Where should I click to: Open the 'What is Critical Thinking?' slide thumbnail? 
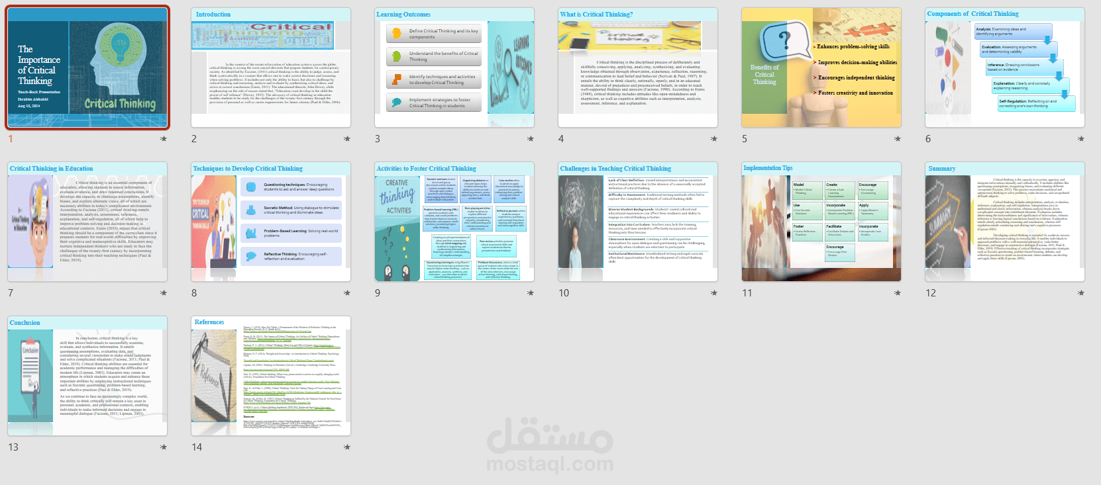(x=638, y=67)
